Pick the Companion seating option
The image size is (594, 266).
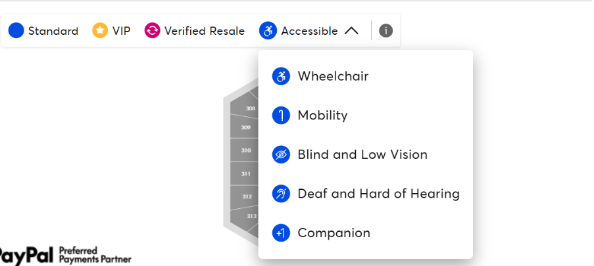334,233
